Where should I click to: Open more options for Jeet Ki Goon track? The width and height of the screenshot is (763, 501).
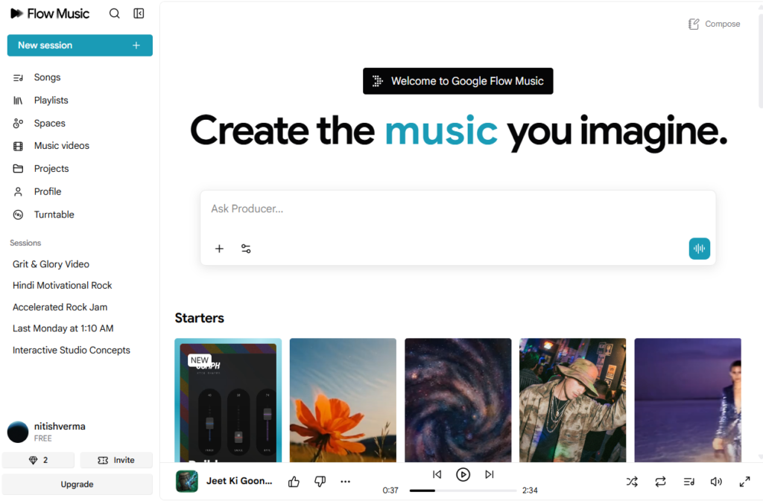tap(345, 481)
